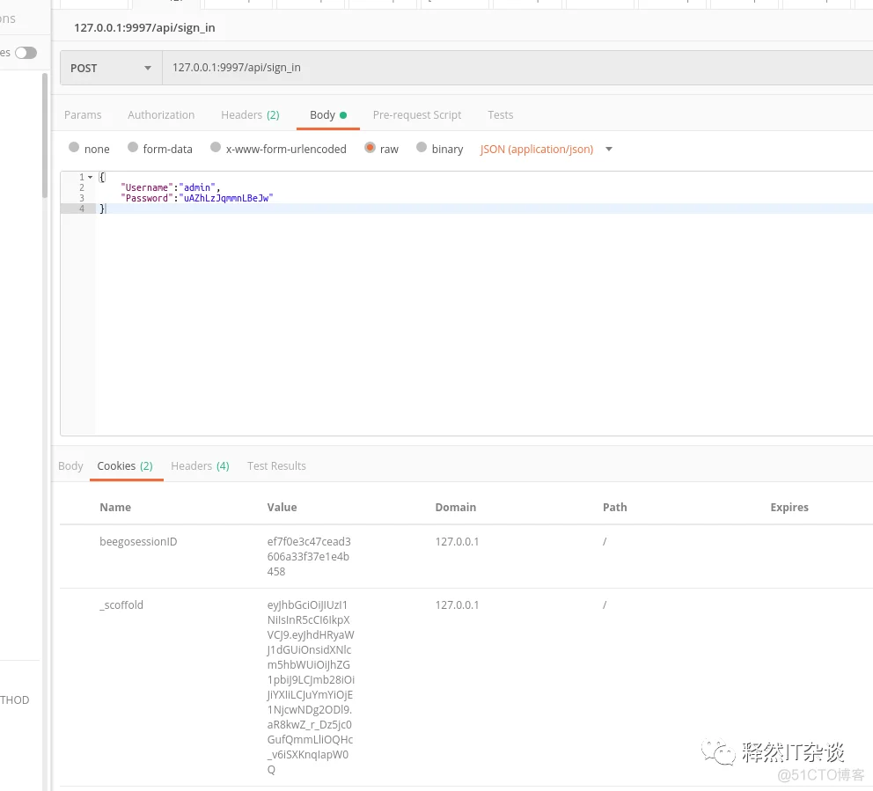The width and height of the screenshot is (873, 791).
Task: Select the none body type radio
Action: [74, 148]
